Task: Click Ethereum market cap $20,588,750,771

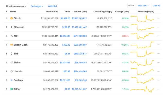Action: click(x=50, y=27)
